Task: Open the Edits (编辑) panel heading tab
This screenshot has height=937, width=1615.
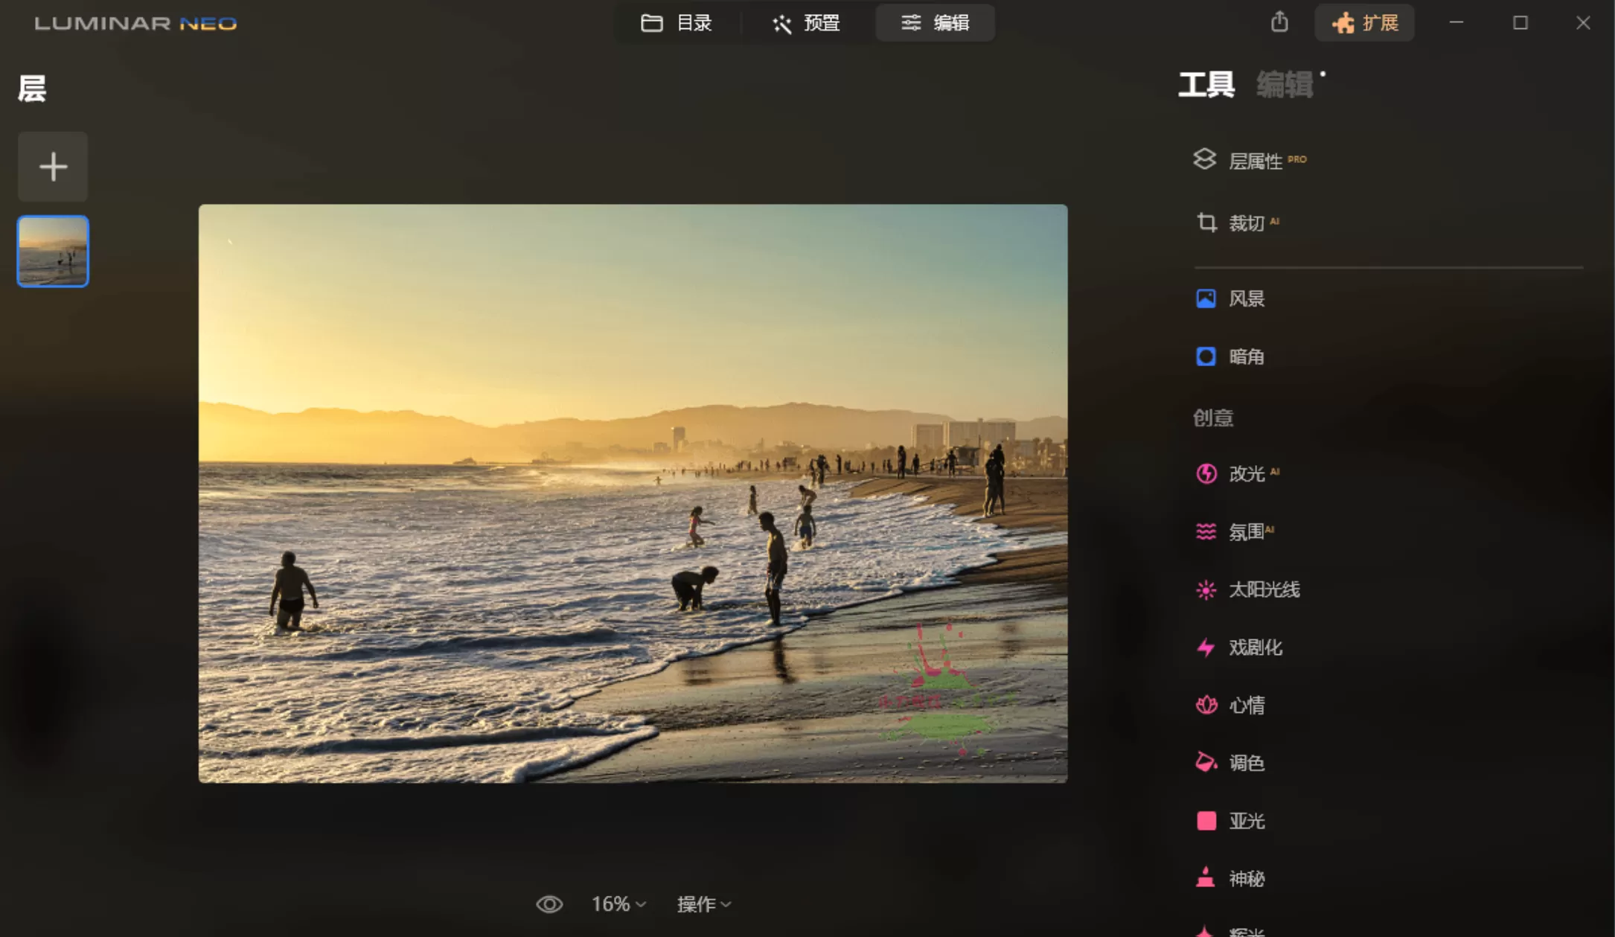Action: [1285, 85]
